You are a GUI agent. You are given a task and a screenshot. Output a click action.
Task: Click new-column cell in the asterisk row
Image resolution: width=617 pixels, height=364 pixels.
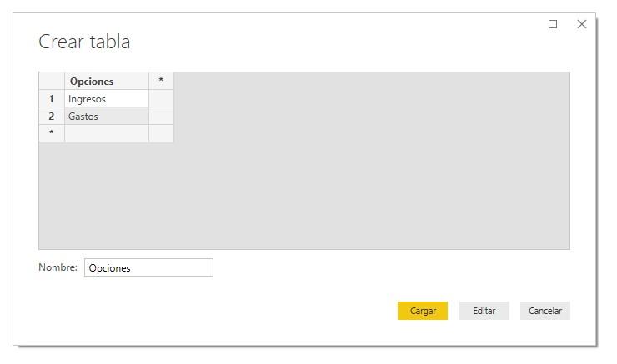click(161, 133)
